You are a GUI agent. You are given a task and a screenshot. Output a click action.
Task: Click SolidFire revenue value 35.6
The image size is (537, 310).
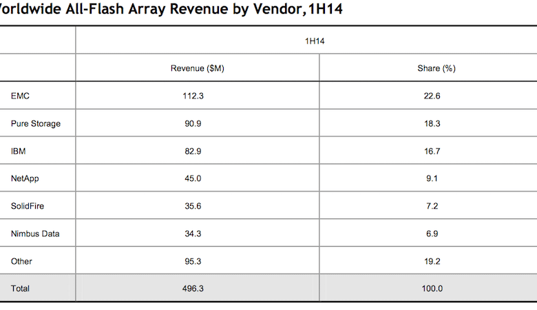193,206
